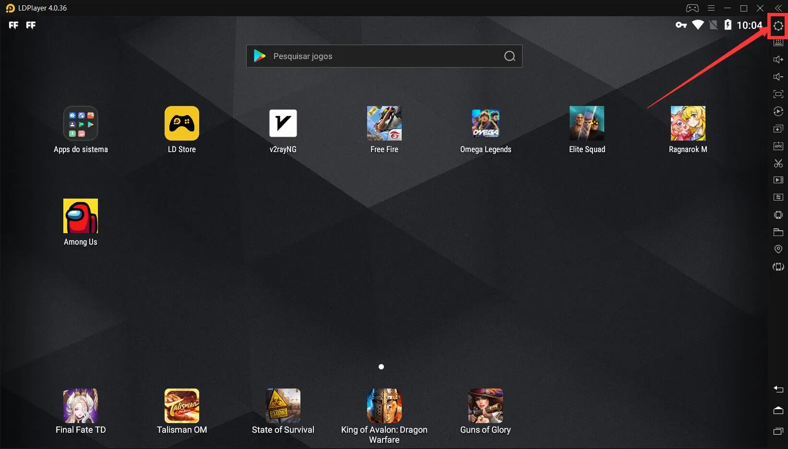Open keyboard mapping tool in sidebar
788x449 pixels.
(x=778, y=43)
